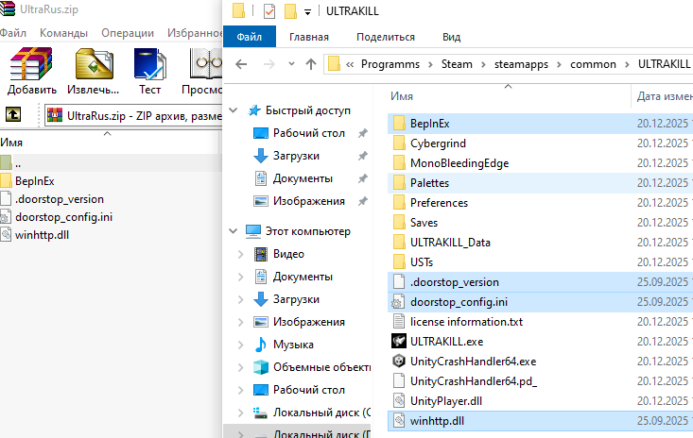Select .doorstop_version in the WinRAR archive list

point(60,199)
